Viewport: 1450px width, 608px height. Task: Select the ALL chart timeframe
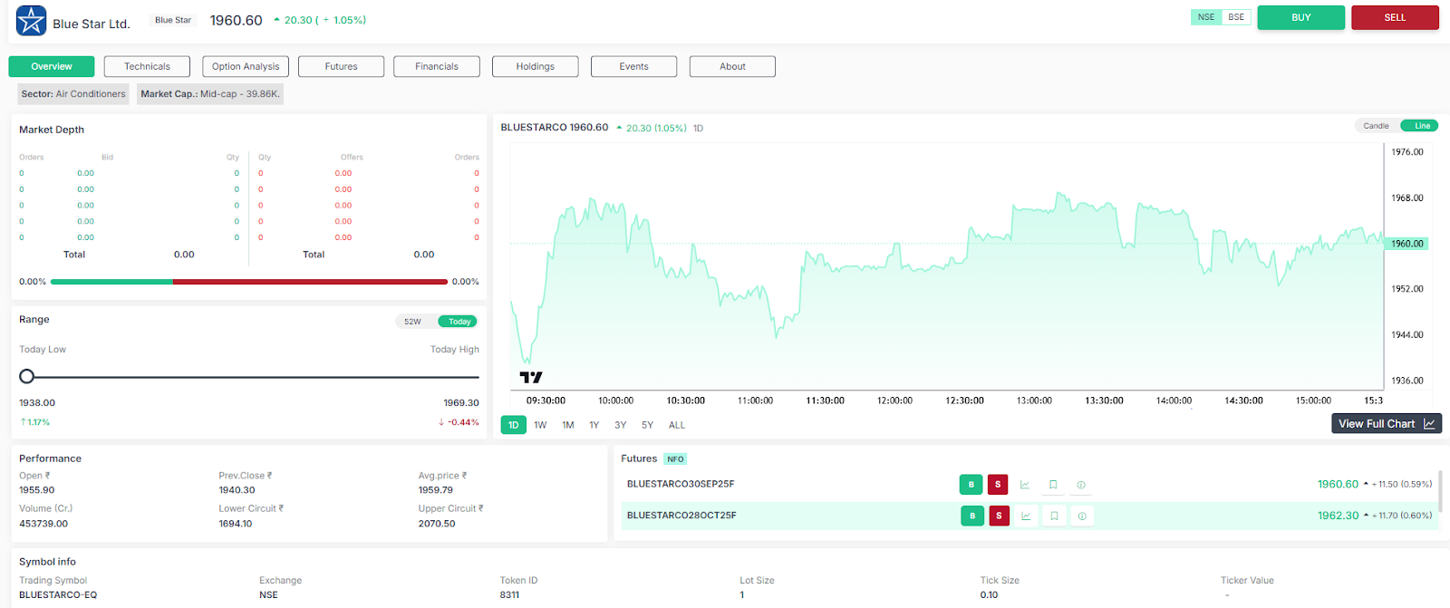pyautogui.click(x=677, y=425)
